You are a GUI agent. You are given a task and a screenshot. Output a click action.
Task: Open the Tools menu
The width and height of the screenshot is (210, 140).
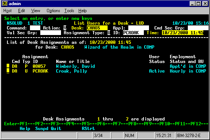click(69, 11)
